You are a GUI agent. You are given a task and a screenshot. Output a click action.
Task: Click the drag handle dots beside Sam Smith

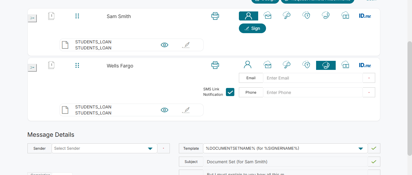77,16
